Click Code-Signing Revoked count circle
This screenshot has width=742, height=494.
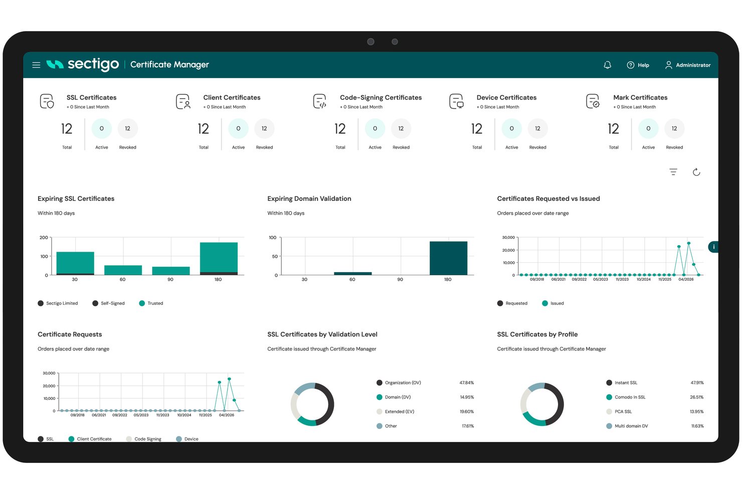(401, 129)
